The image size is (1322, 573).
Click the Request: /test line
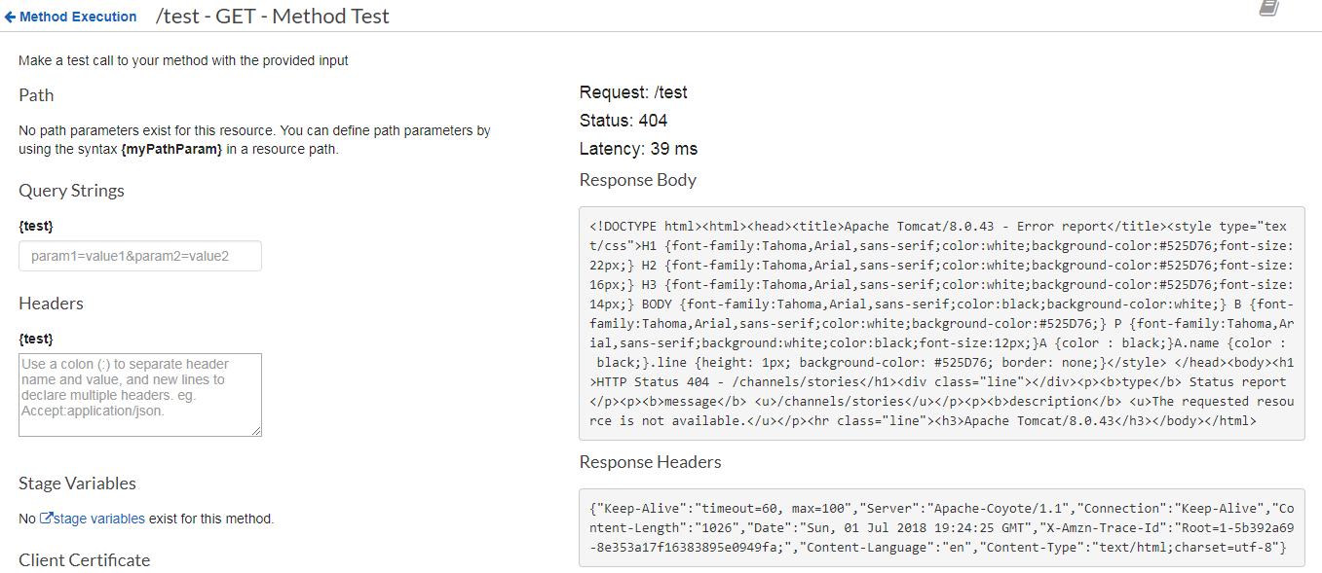coord(633,92)
